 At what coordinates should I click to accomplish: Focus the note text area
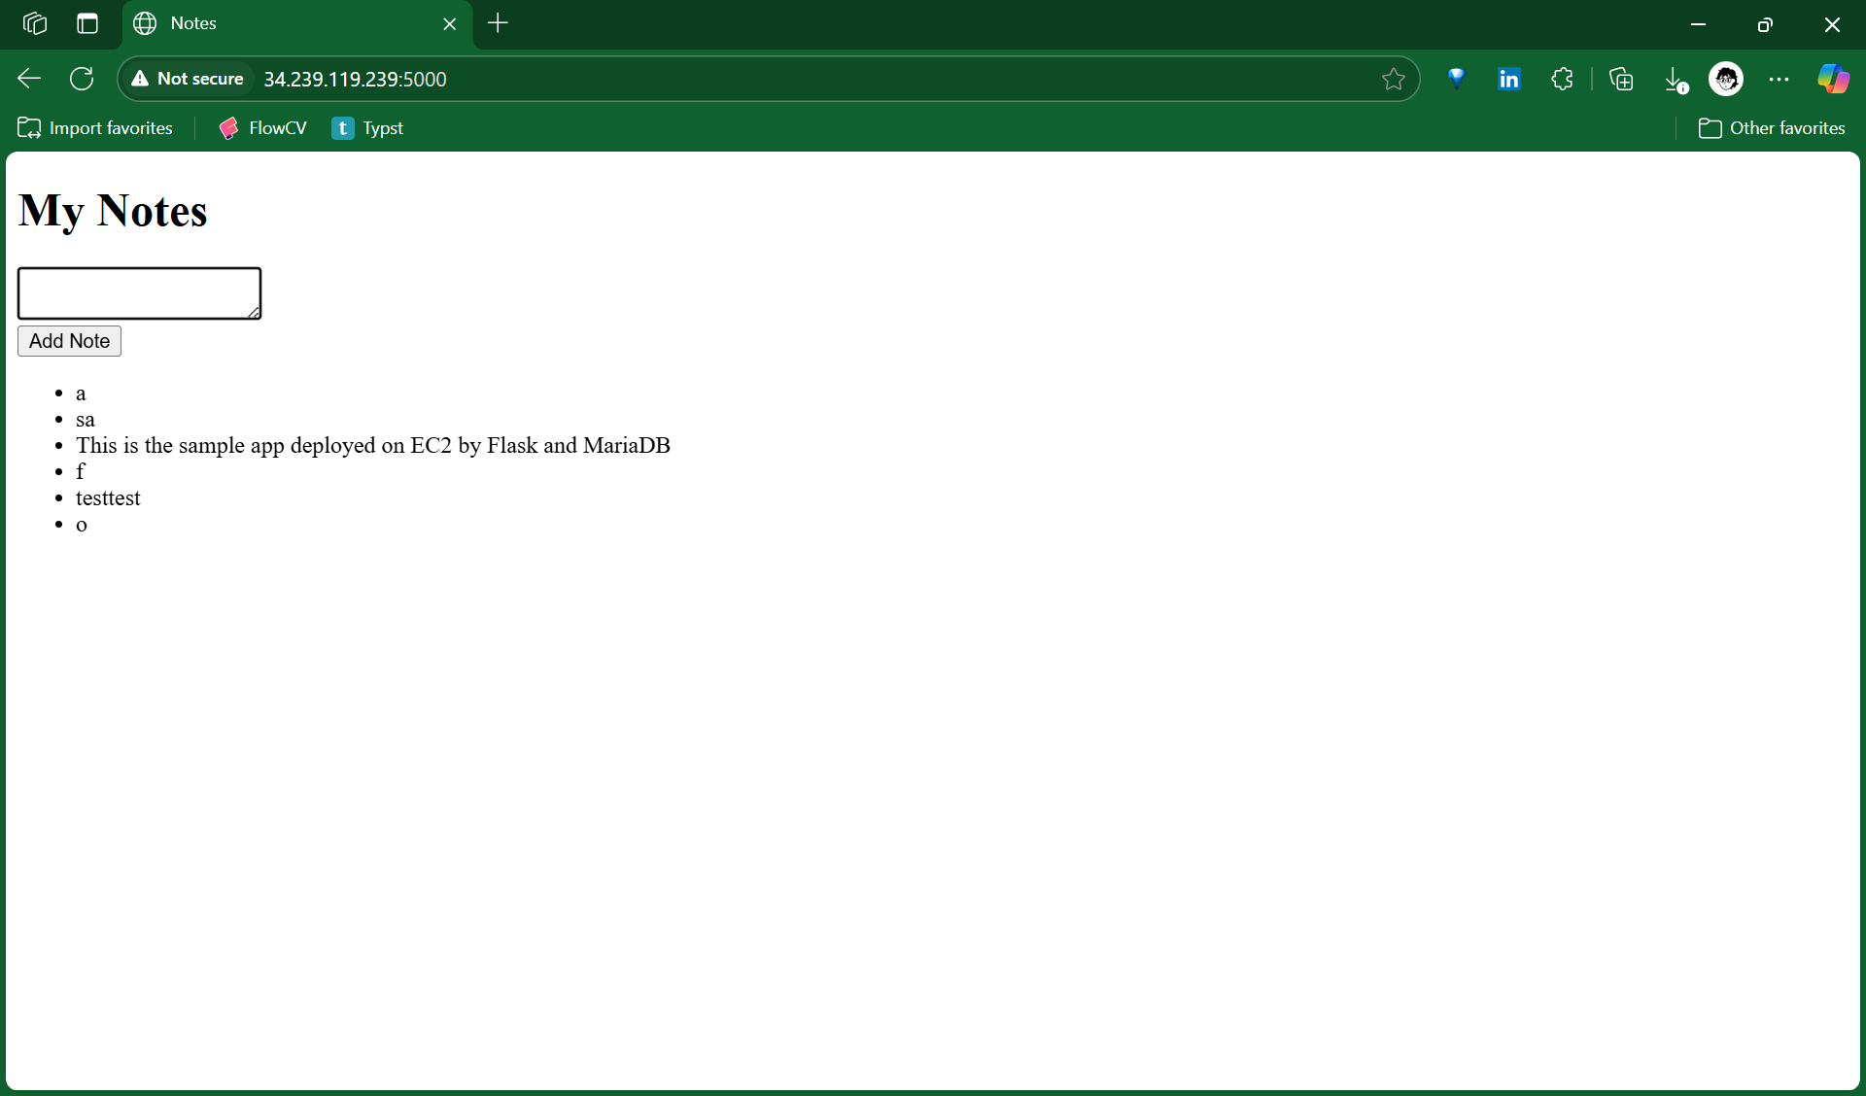click(139, 292)
